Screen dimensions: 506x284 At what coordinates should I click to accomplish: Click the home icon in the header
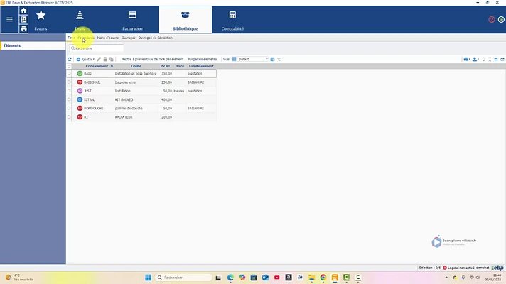pyautogui.click(x=23, y=11)
